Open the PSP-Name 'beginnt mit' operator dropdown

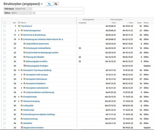[x=30, y=9]
